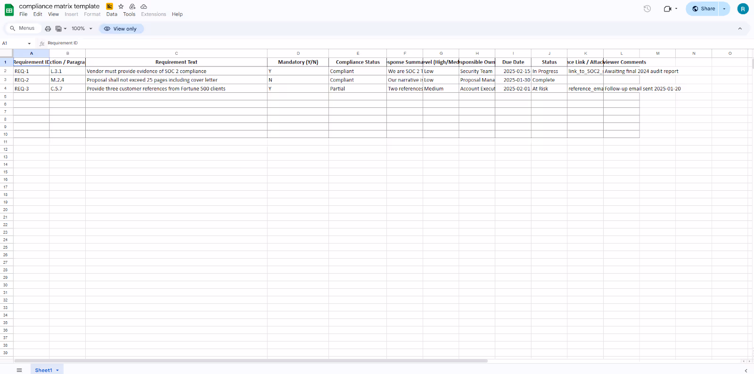754x374 pixels.
Task: Select the column C header
Action: [x=176, y=53]
